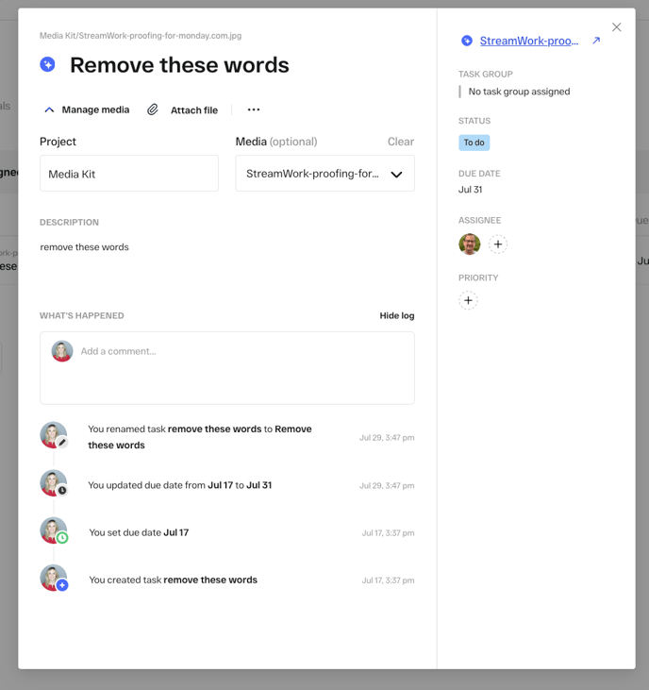Open the three-dots more options menu
Screen dimensions: 649x690
(254, 109)
